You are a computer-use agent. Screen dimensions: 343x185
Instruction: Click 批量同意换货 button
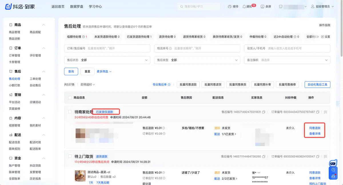tap(238, 85)
